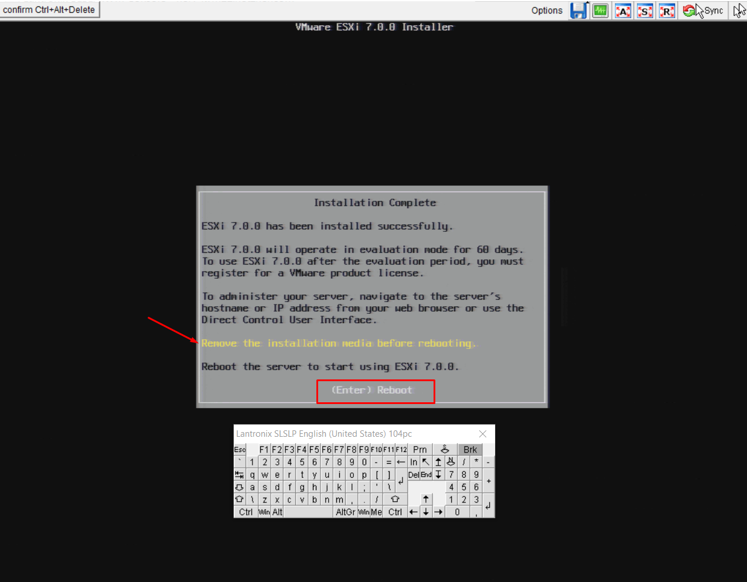Click the down arrow cursor key
Screen dimensions: 747x582
(x=426, y=512)
